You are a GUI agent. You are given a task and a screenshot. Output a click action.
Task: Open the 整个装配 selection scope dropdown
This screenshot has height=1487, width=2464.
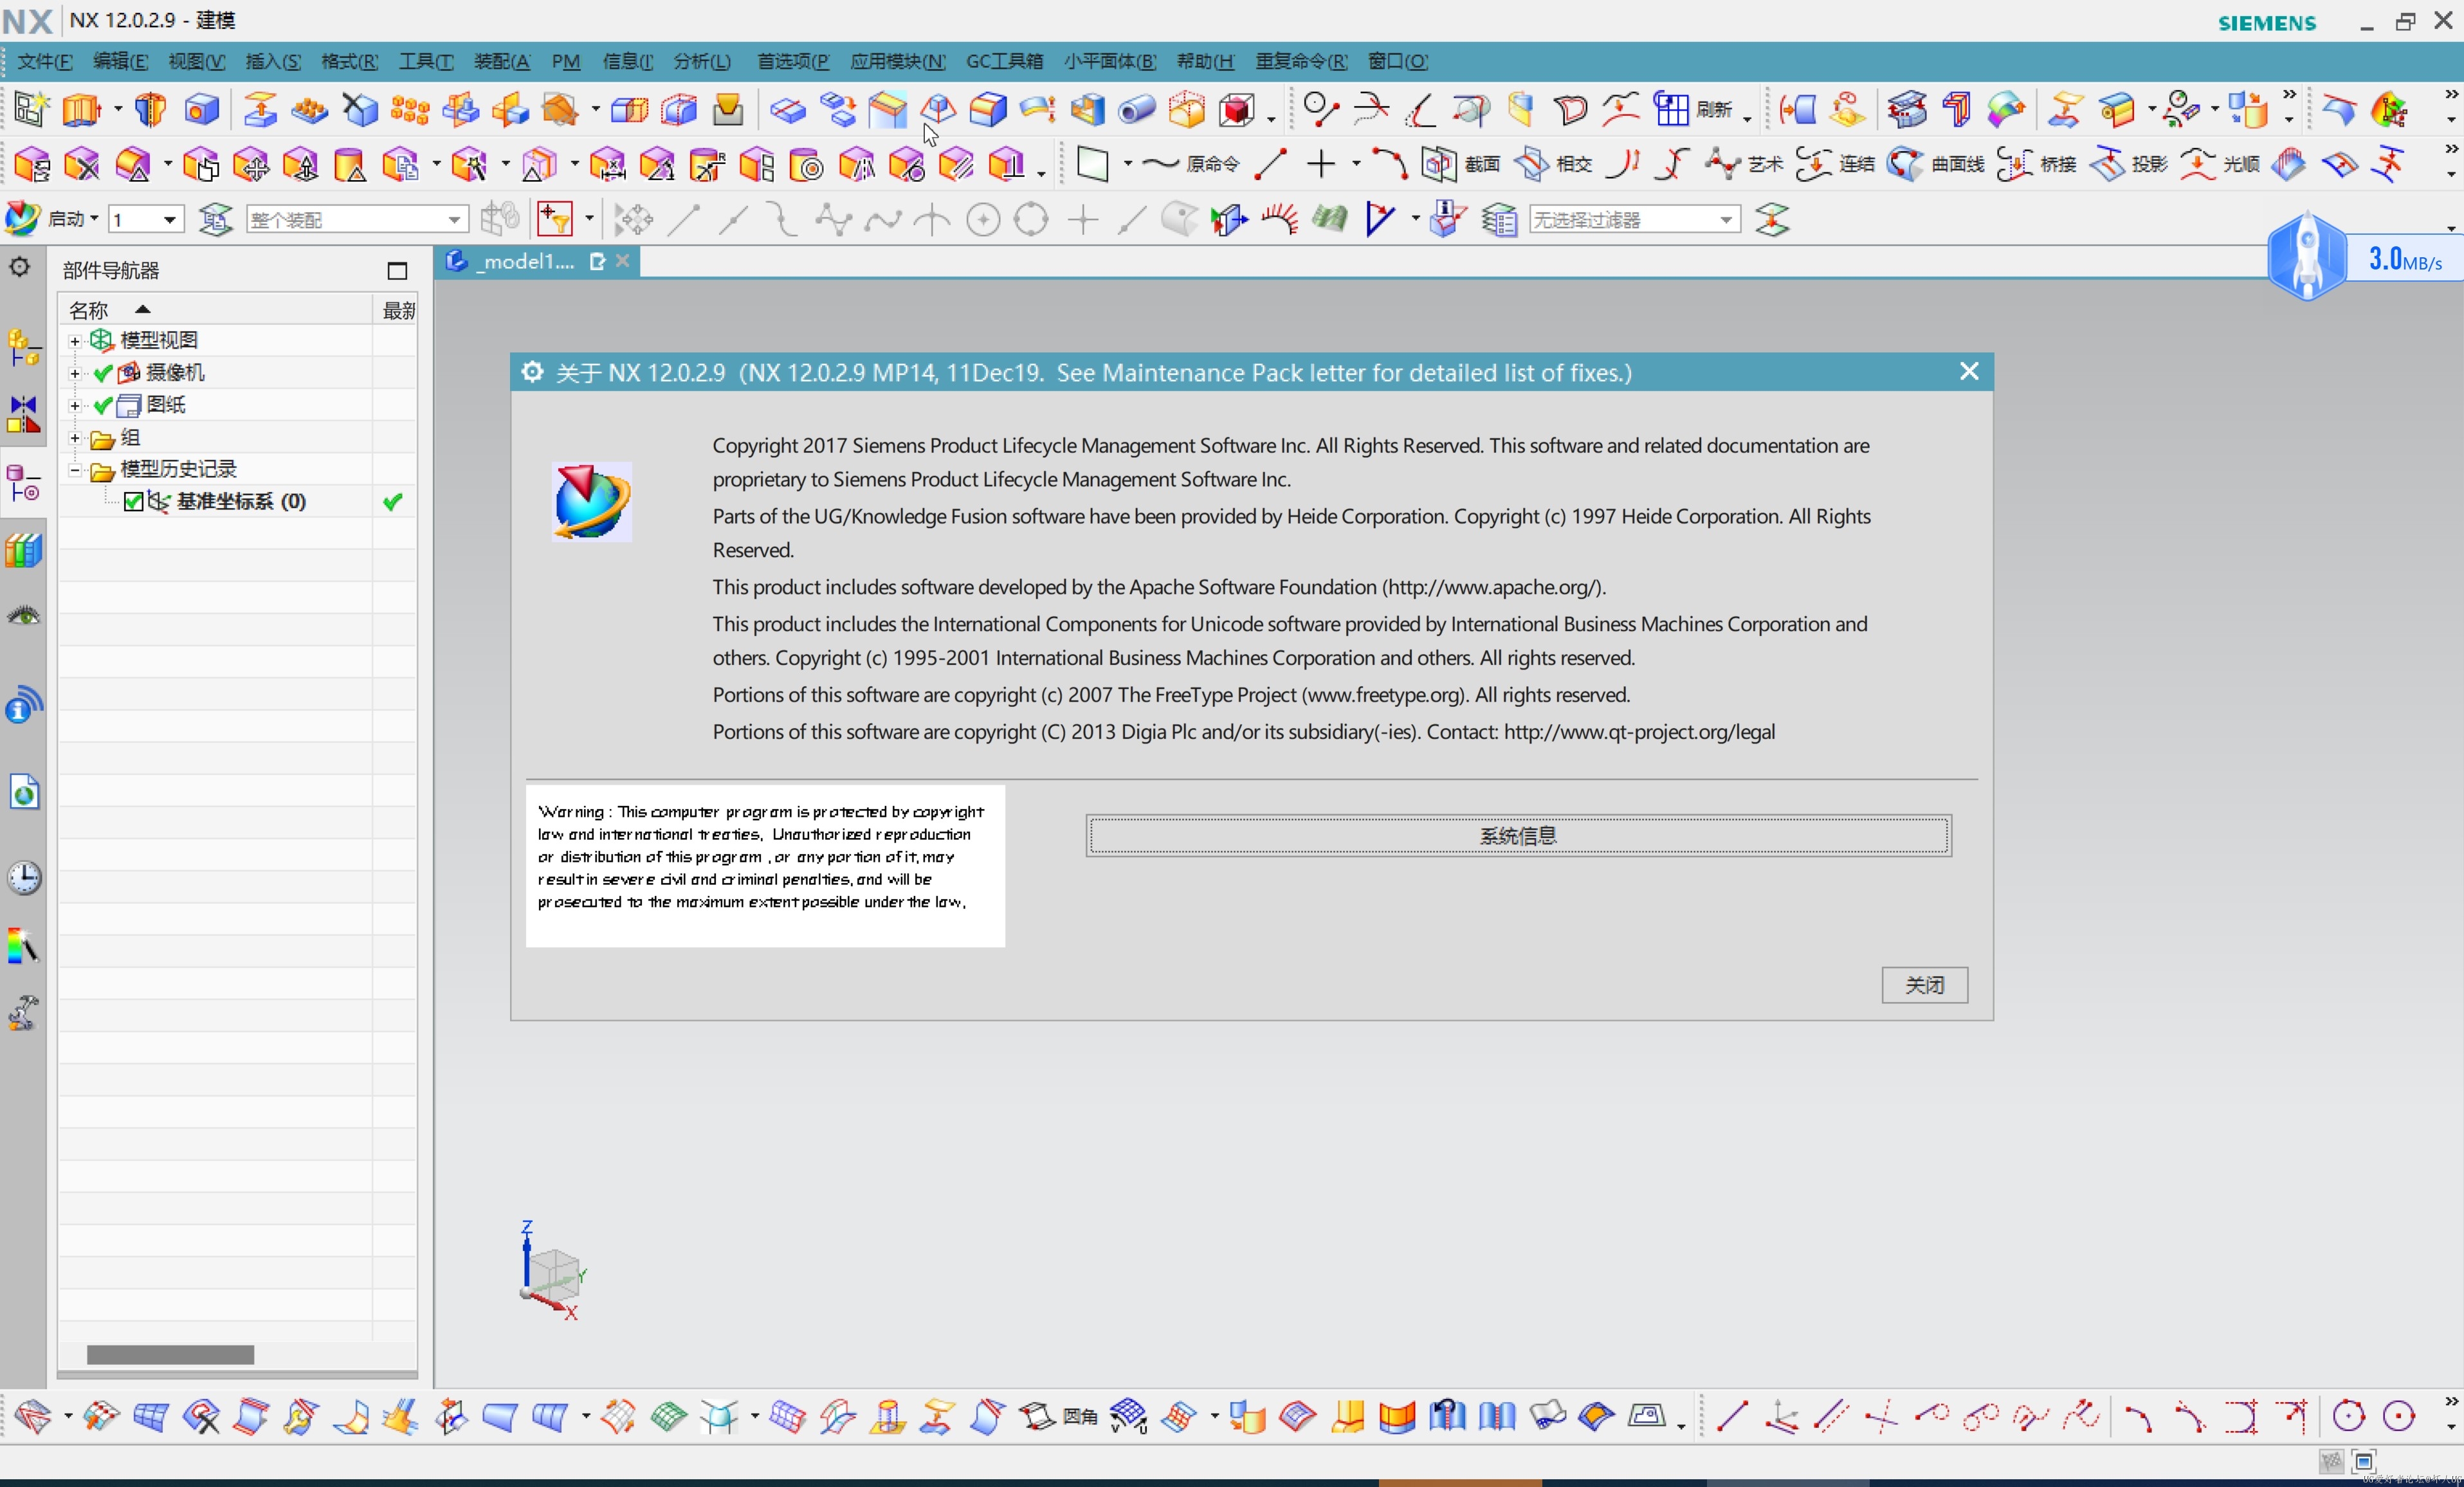pos(357,219)
